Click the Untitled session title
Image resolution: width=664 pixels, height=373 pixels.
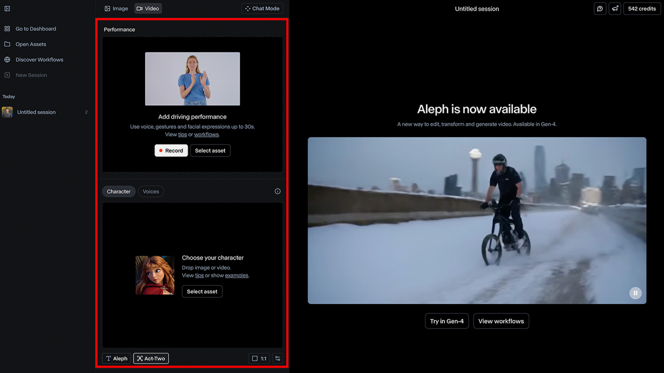[477, 9]
